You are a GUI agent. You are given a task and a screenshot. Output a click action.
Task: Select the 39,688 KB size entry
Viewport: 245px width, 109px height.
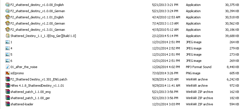232,36
